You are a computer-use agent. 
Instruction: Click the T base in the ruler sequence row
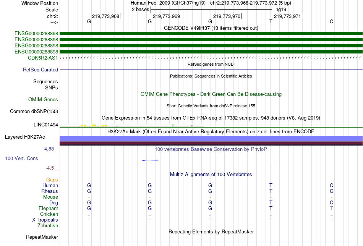pyautogui.click(x=271, y=21)
